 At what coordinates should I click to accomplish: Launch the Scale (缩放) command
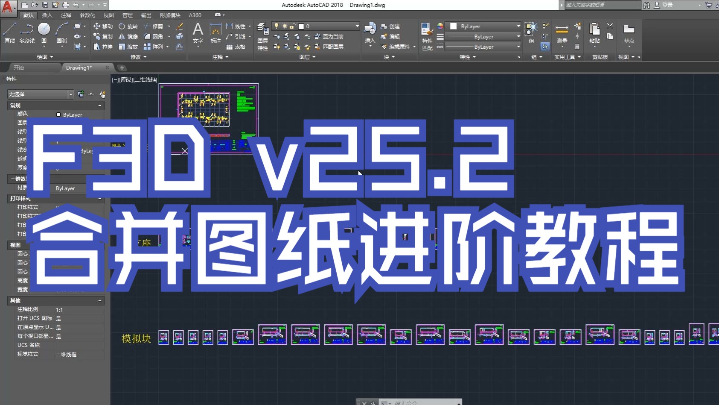tap(128, 47)
